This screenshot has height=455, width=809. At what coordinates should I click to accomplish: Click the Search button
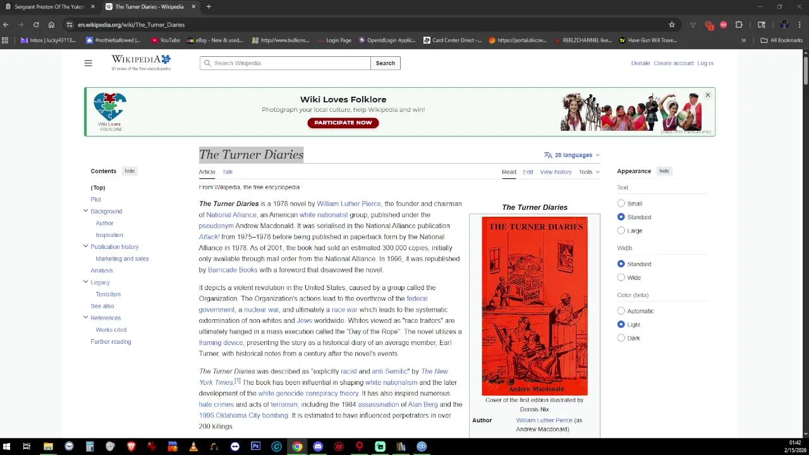[x=386, y=63]
